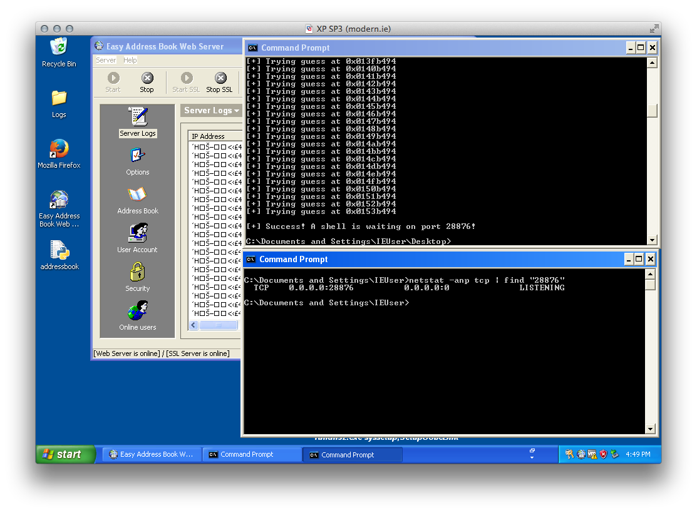Select the Logs folder on desktop
This screenshot has height=513, width=697.
pyautogui.click(x=59, y=104)
